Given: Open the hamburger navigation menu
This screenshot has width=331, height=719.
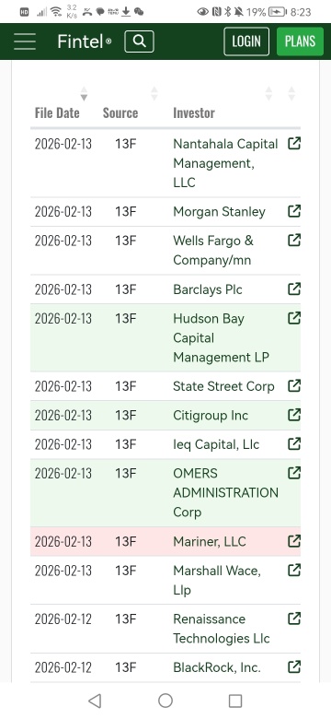Looking at the screenshot, I should (x=25, y=41).
